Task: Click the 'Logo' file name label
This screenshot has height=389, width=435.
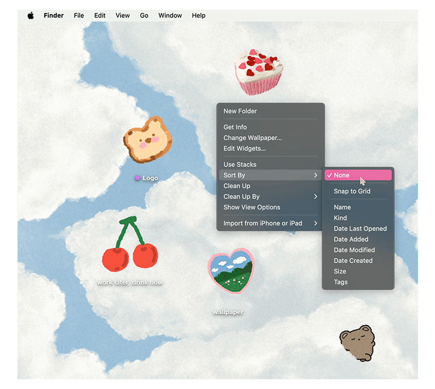Action: (x=150, y=178)
